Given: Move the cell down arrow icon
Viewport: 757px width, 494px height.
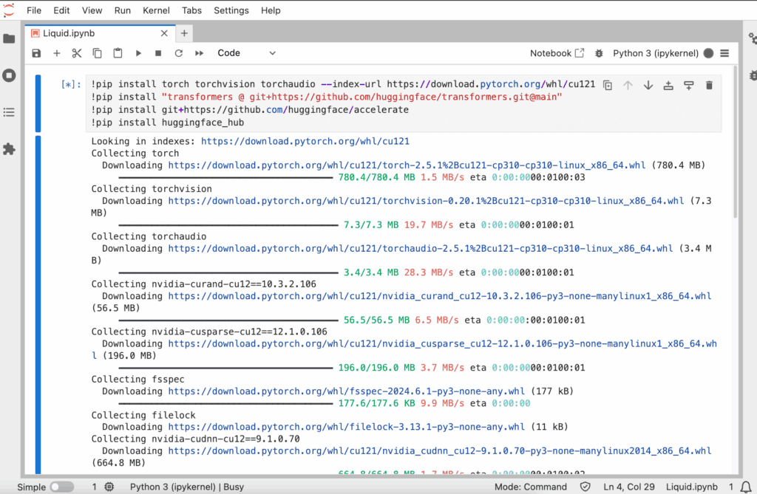Looking at the screenshot, I should 648,86.
